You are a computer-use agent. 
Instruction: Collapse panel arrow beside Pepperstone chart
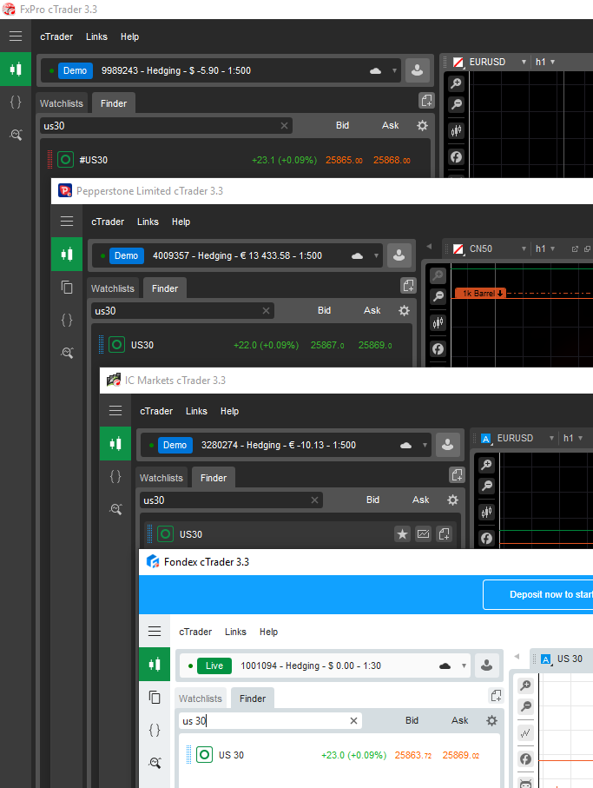[429, 247]
